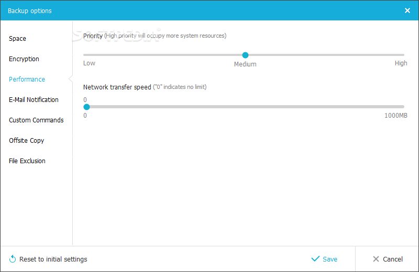
Task: Switch to the Encryption tab
Action: click(24, 59)
